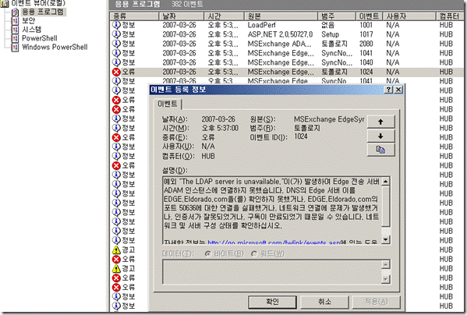Show previous event with up arrow button
Screen dimensions: 467x315
click(380, 122)
